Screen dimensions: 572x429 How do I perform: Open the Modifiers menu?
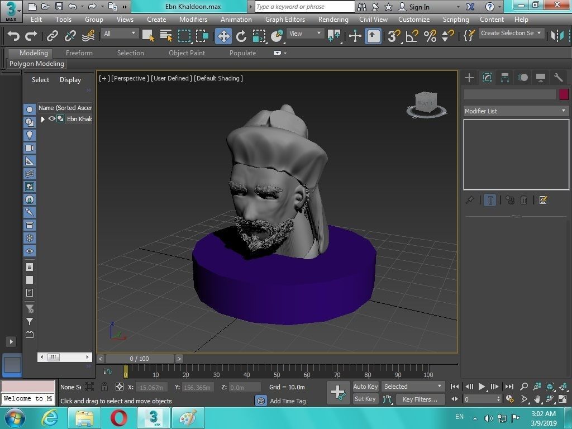click(x=193, y=20)
